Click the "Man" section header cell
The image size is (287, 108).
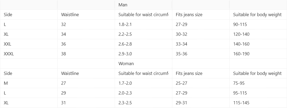point(123,5)
